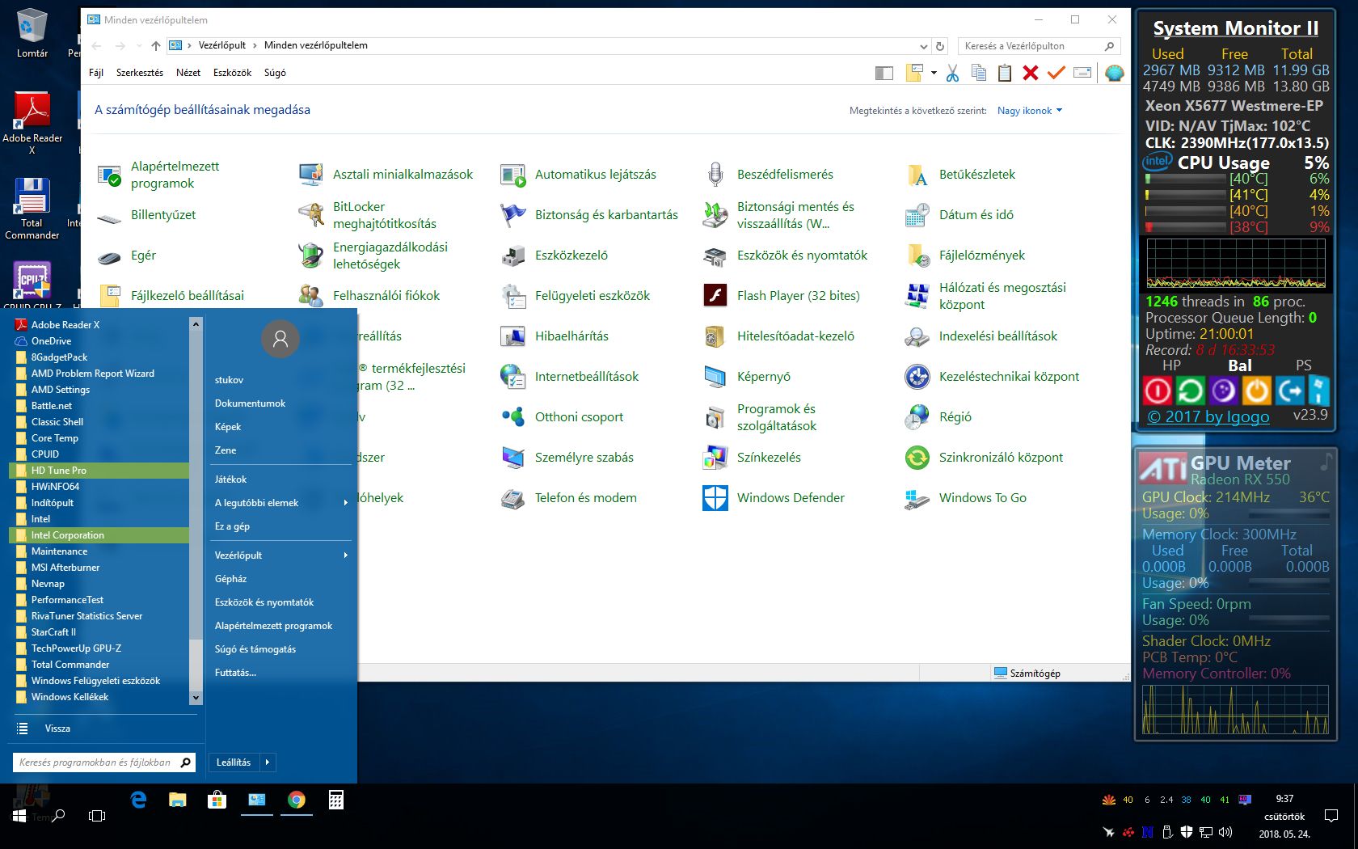
Task: Click the © 2017 by Igogo link
Action: 1208,416
